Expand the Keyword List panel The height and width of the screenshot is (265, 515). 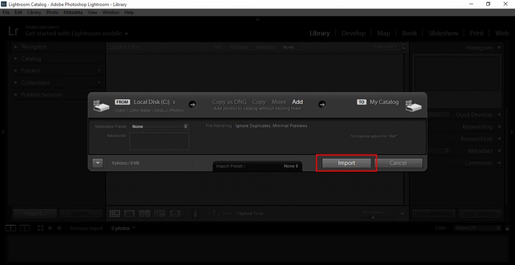[x=499, y=139]
